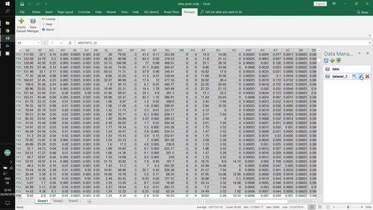The height and width of the screenshot is (210, 373).
Task: Open the Windows Start menu
Action: (x=8, y=4)
